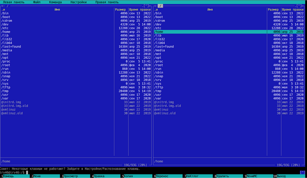Screen dimensions: 307x178
Task: Open the left panel [^] history list
Action: coord(146,6)
